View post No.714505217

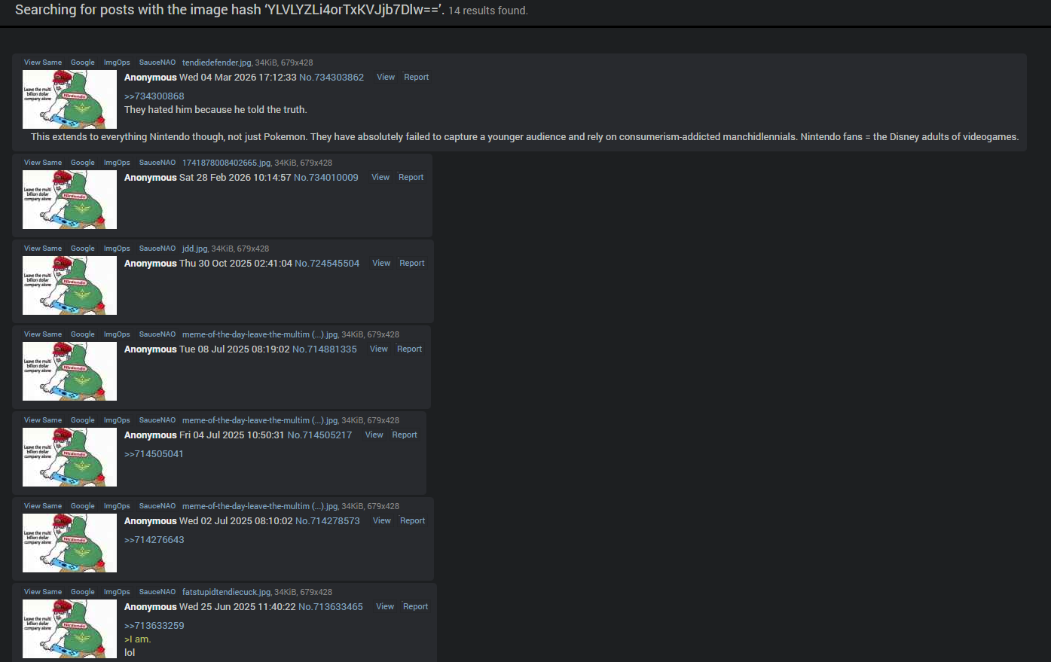point(374,435)
